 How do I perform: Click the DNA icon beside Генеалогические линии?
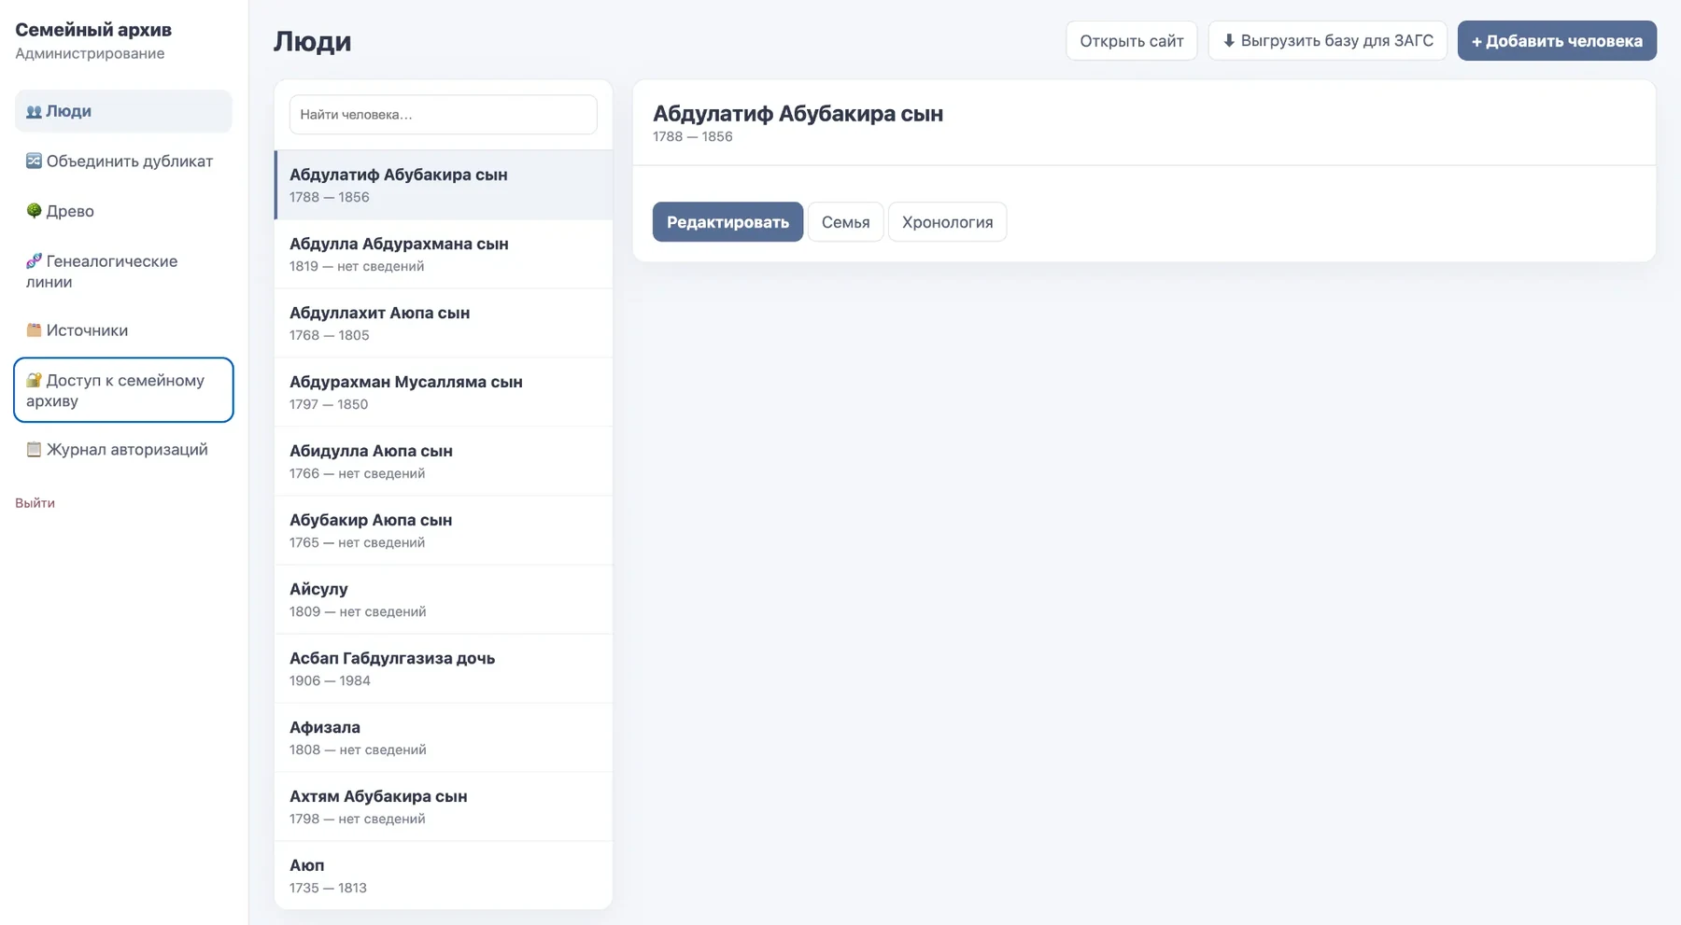click(34, 260)
